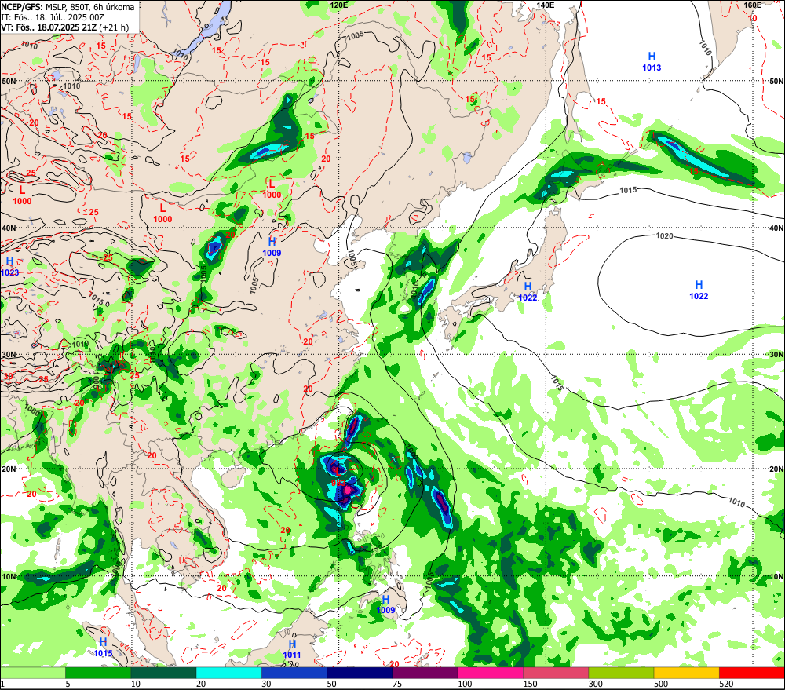Click the H 1013 high pressure marker

(652, 61)
